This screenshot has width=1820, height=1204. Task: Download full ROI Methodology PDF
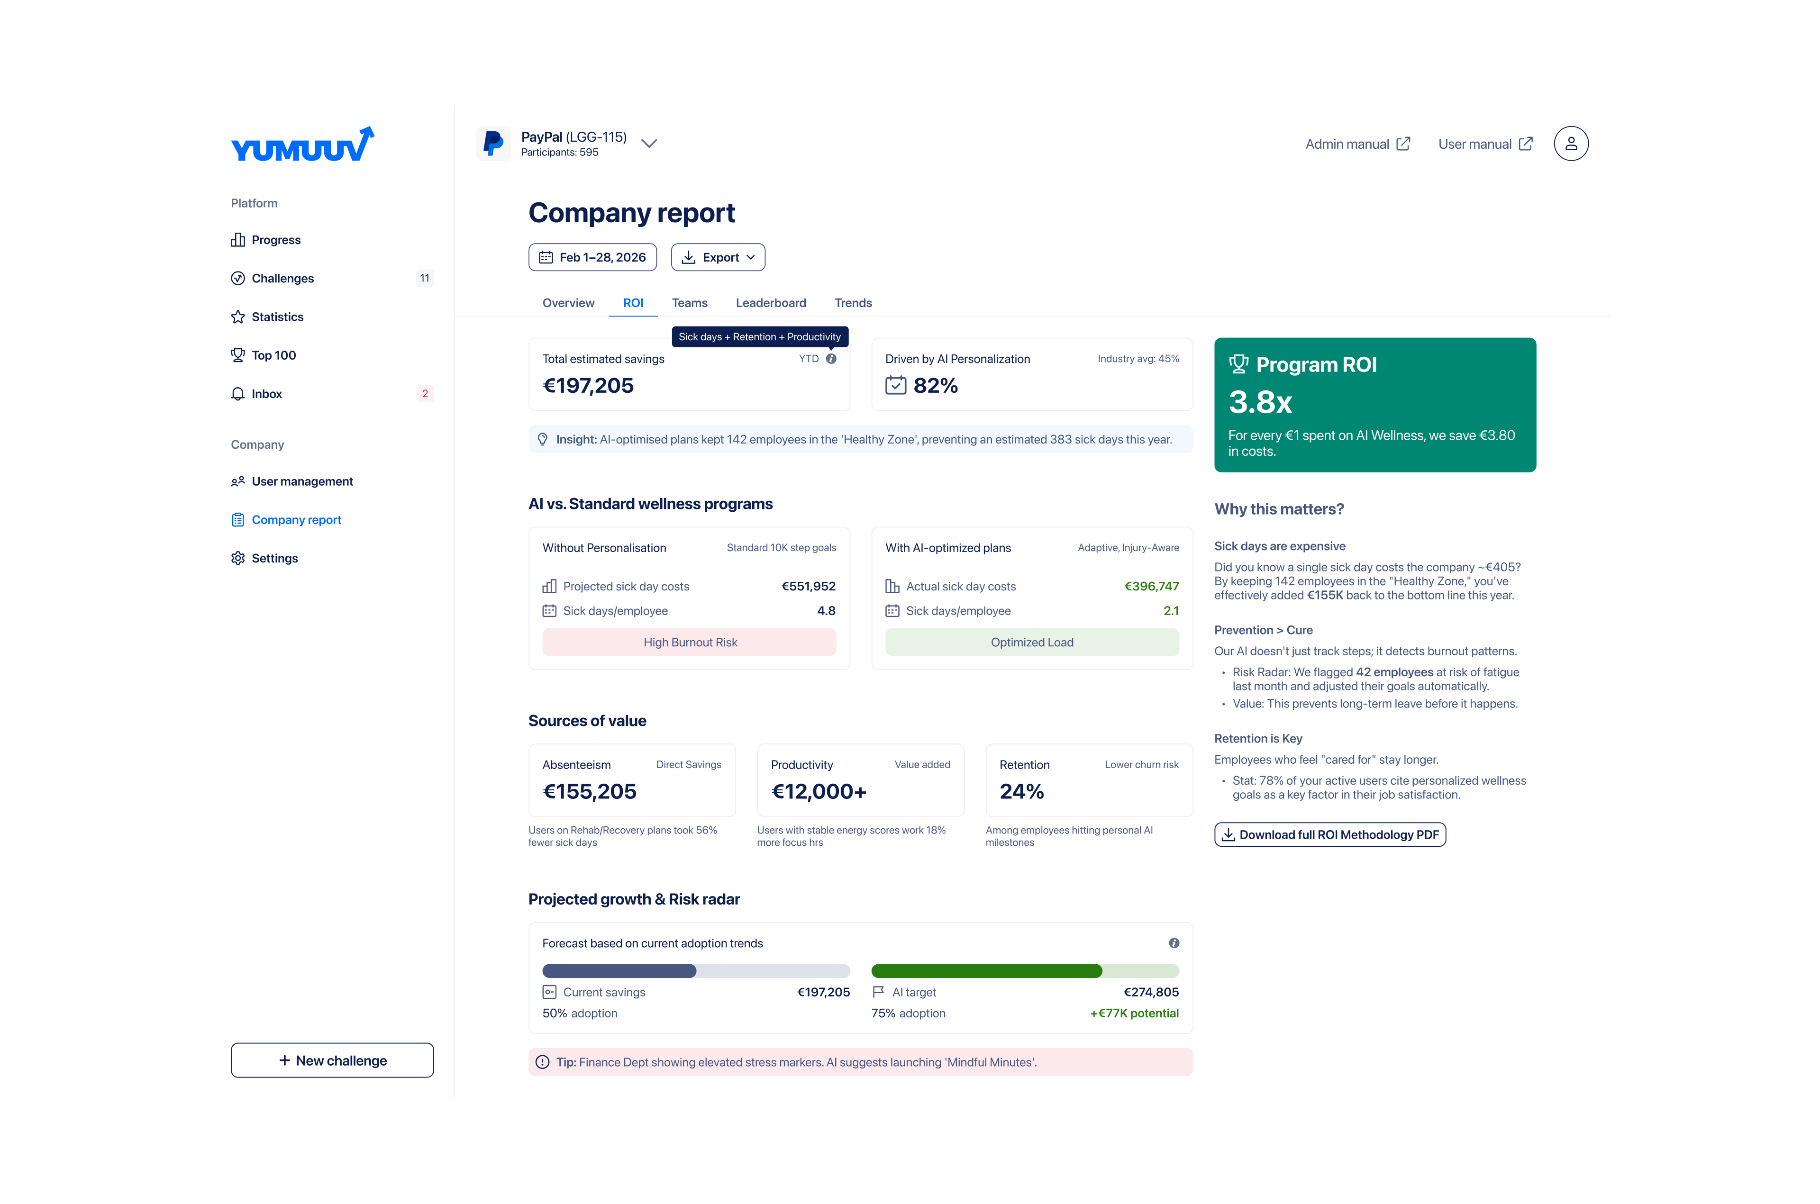pos(1329,835)
